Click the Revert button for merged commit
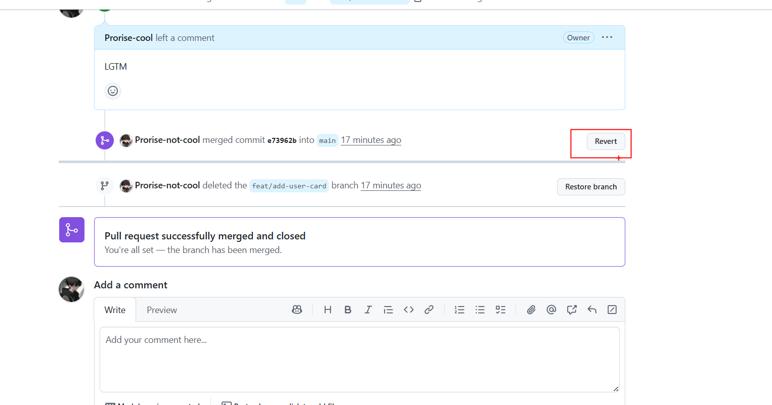The height and width of the screenshot is (405, 772). tap(606, 141)
